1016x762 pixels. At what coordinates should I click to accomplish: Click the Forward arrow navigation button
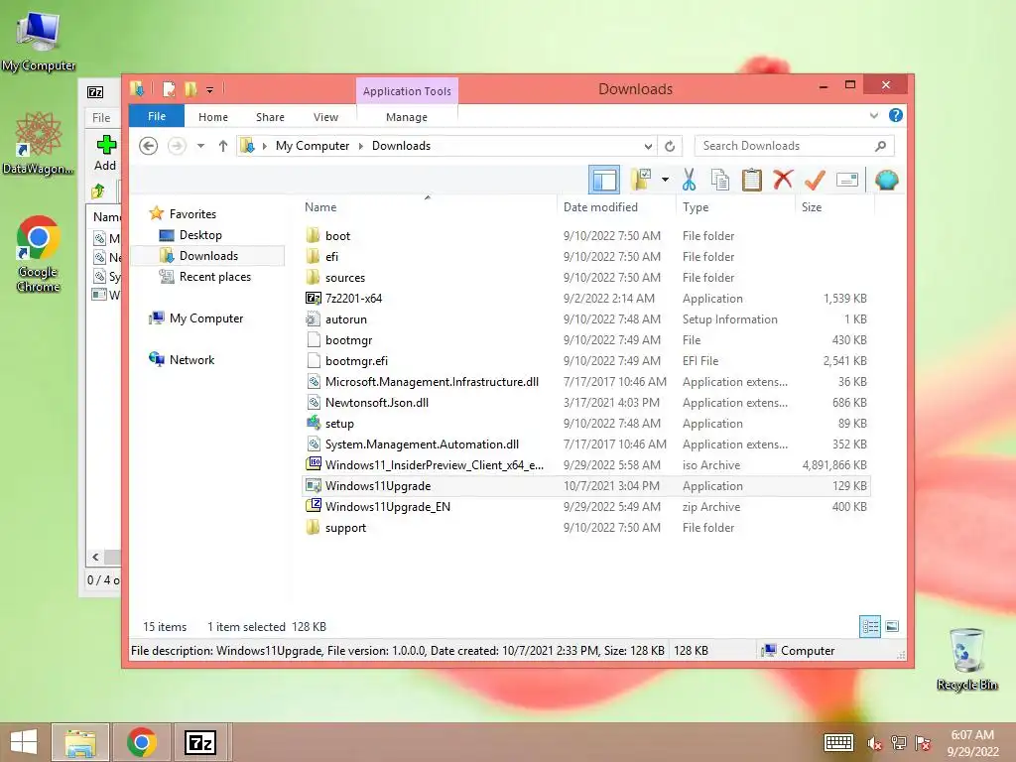click(177, 146)
